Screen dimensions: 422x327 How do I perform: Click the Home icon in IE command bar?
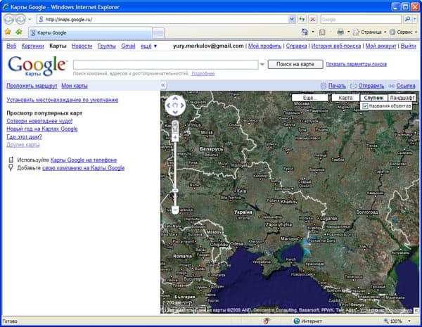click(305, 32)
